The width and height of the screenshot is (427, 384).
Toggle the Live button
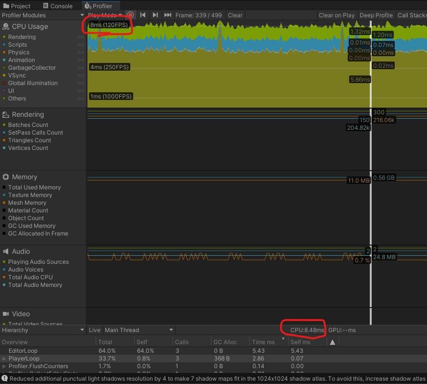[x=95, y=330]
